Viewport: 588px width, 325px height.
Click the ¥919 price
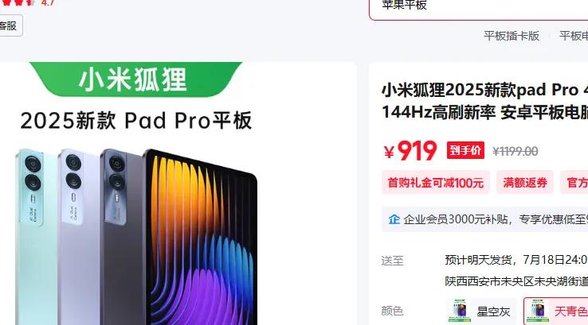410,150
